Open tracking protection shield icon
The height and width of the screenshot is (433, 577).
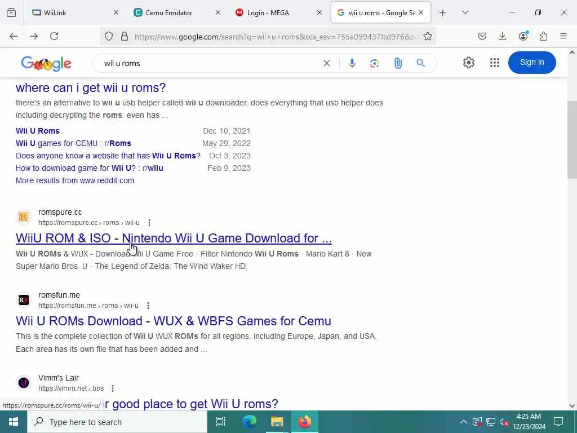tap(109, 36)
